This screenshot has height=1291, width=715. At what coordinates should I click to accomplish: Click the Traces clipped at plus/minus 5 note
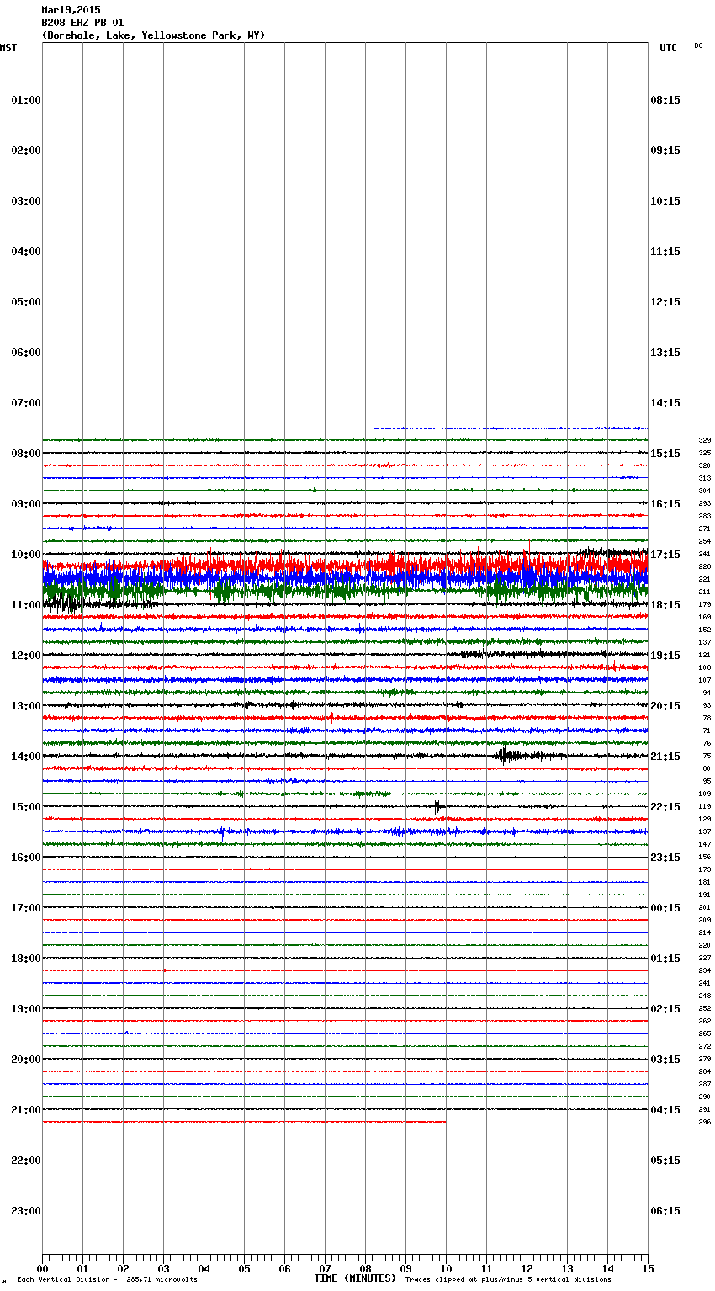(508, 1280)
